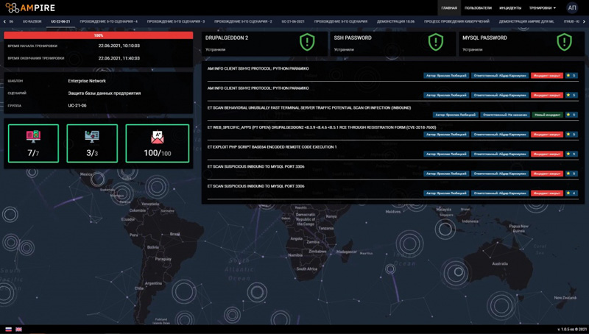Image resolution: width=589 pixels, height=334 pixels.
Task: Click Ответственный: Не назначен badge
Action: 504,115
